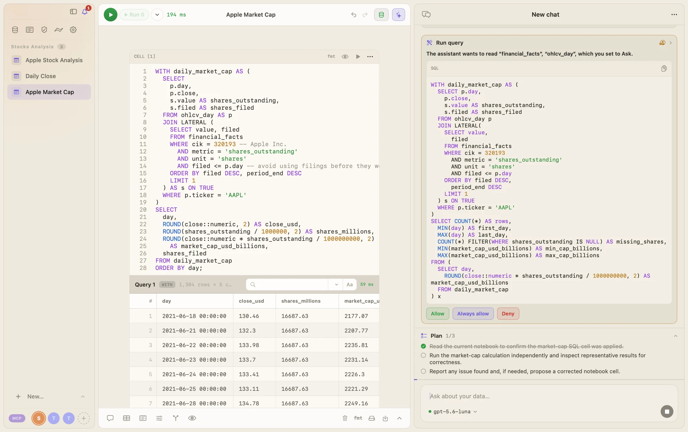Select Apple Stock Analysis notebook
The width and height of the screenshot is (688, 432).
49,60
